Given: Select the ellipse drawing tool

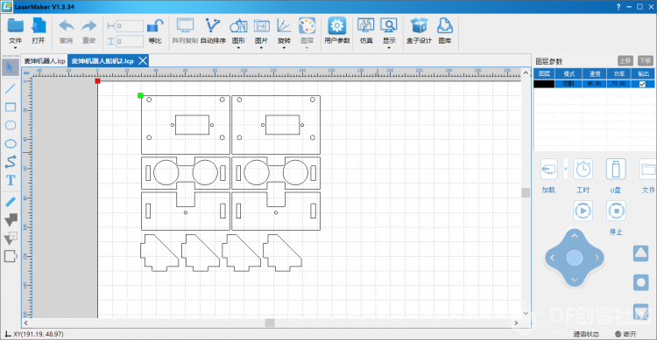Looking at the screenshot, I should pos(11,143).
